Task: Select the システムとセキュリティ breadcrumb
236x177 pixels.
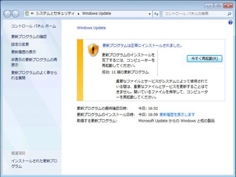Action: pyautogui.click(x=55, y=14)
